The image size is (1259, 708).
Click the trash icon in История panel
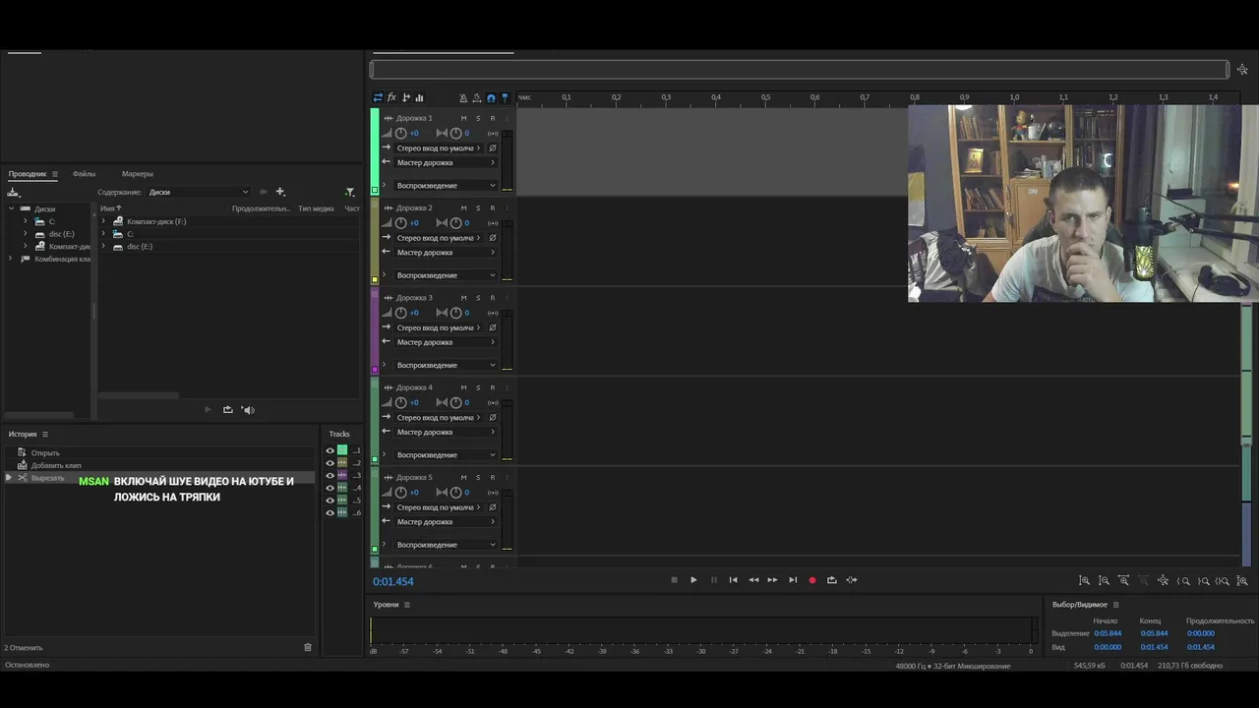coord(308,647)
